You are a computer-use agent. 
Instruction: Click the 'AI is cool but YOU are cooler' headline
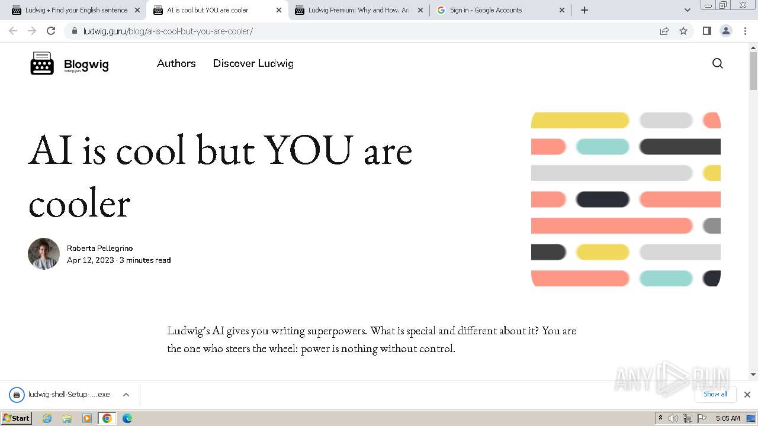(x=220, y=176)
